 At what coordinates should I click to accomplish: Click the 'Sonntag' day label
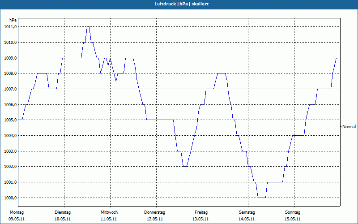(x=293, y=212)
